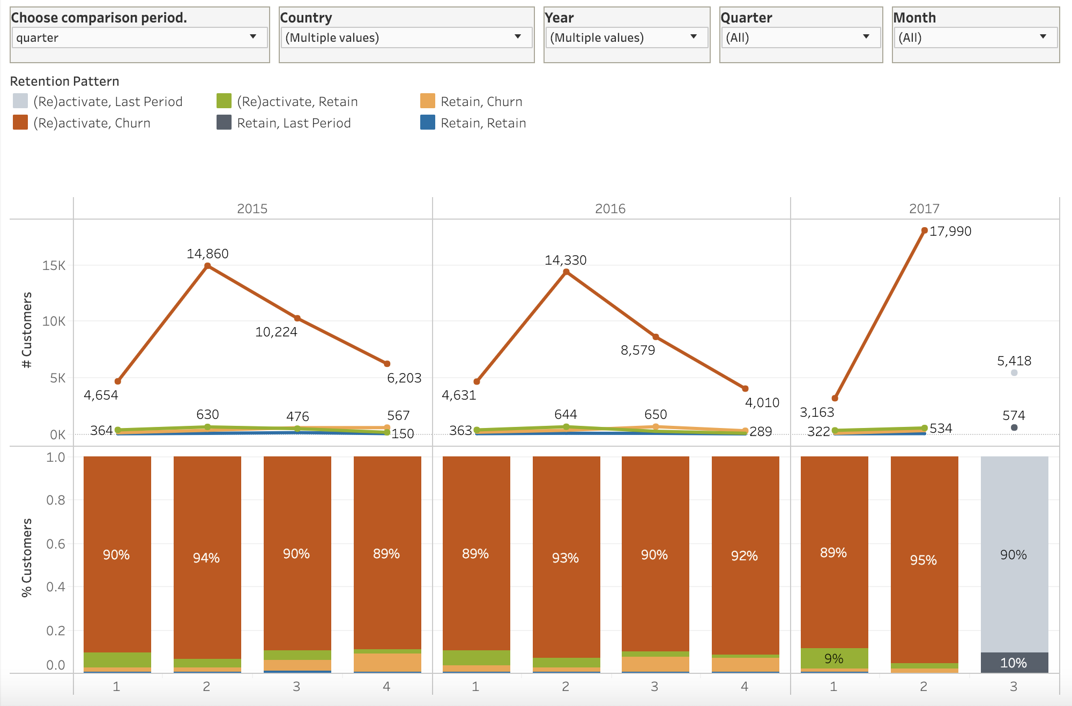The width and height of the screenshot is (1072, 706).
Task: Click the green 9% segment in 2017 Q1
Action: (x=835, y=658)
